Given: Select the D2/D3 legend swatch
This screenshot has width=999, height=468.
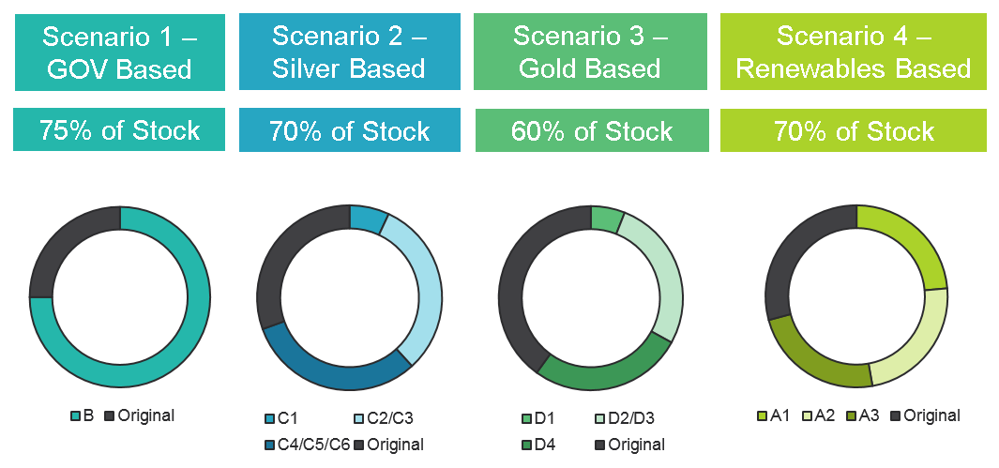Looking at the screenshot, I should [x=601, y=419].
